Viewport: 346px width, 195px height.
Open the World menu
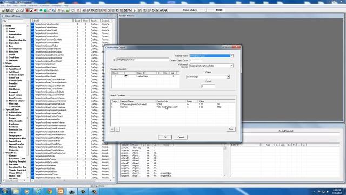[x=23, y=6]
